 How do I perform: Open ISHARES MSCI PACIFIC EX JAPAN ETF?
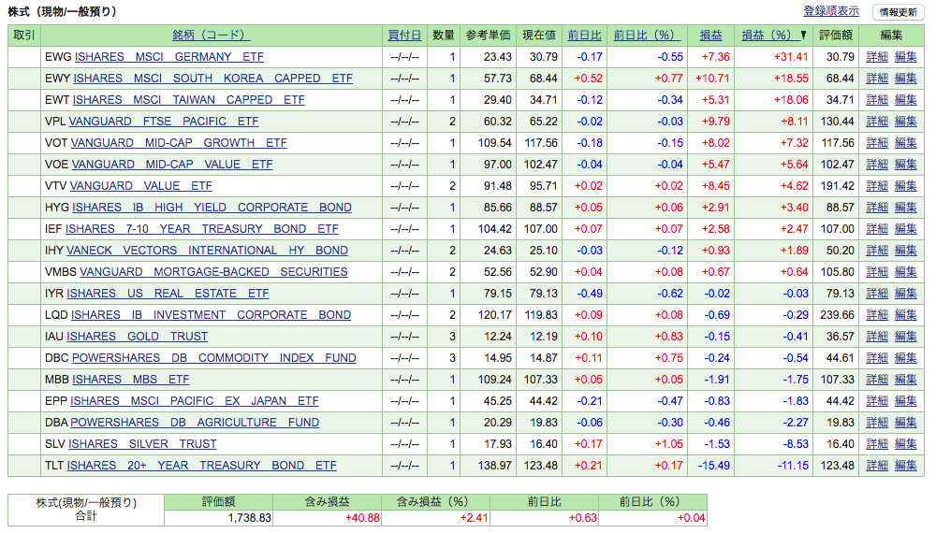195,400
